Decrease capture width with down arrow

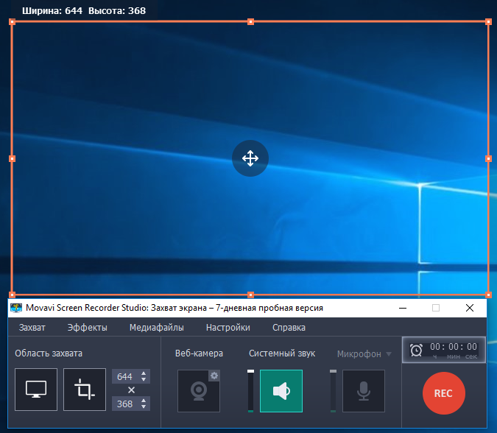[144, 379]
